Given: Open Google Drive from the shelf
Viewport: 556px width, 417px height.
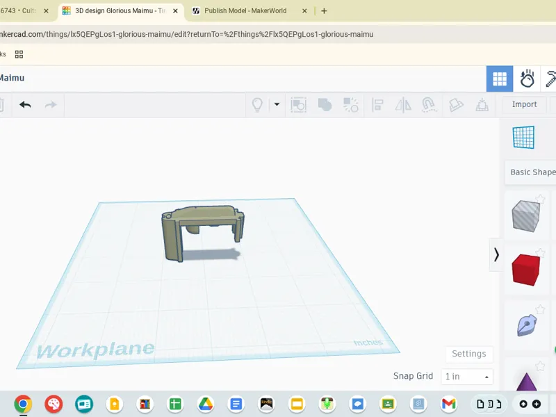Looking at the screenshot, I should (206, 404).
